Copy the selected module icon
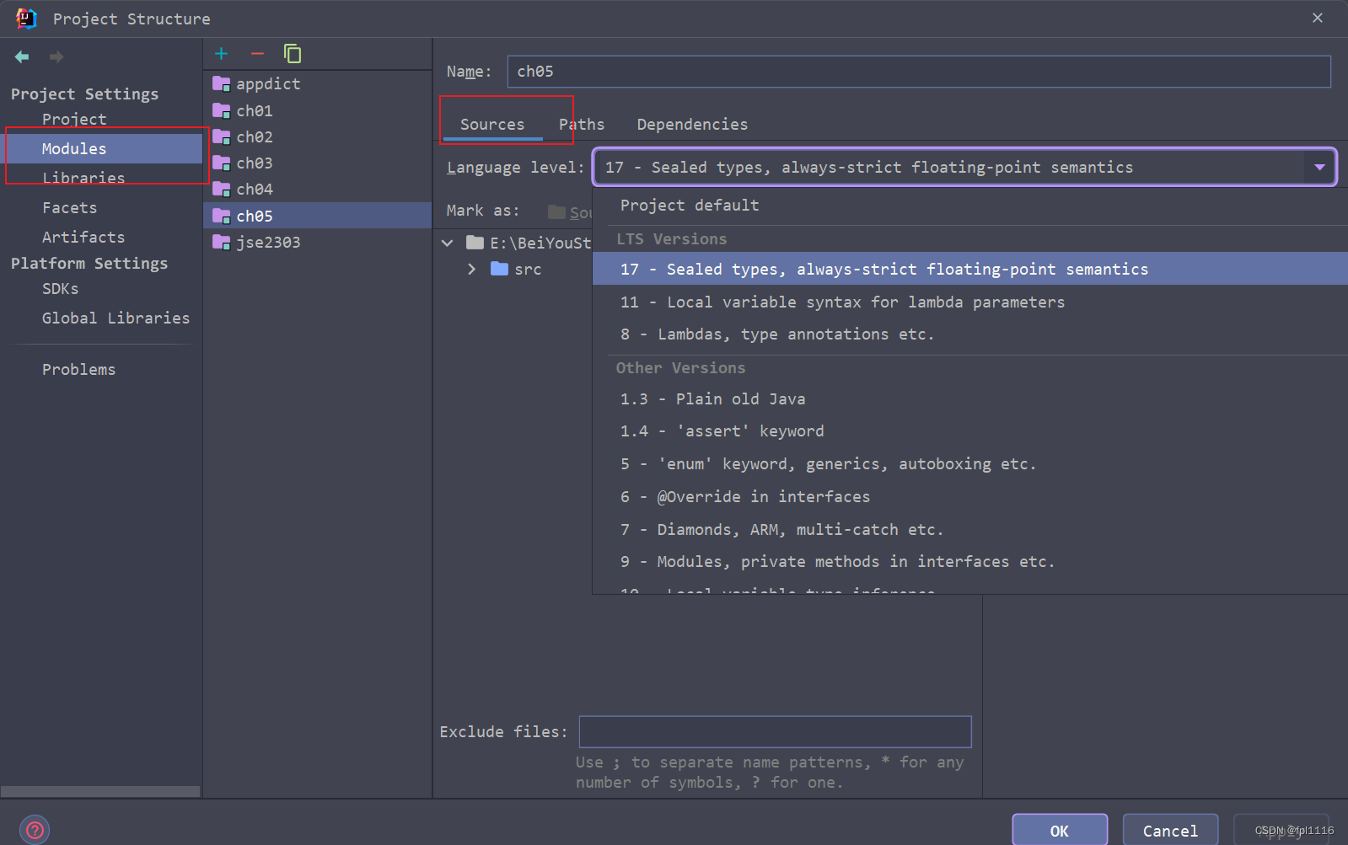 click(293, 54)
